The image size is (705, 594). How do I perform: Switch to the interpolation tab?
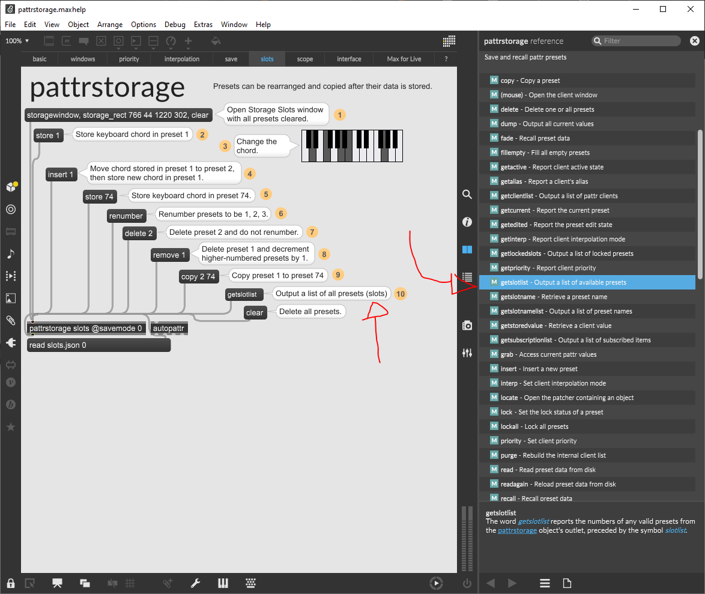[x=181, y=59]
